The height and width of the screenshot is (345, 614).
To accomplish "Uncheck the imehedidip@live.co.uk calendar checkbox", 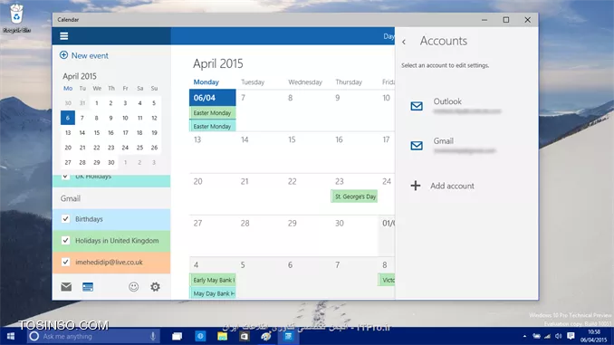I will [65, 262].
